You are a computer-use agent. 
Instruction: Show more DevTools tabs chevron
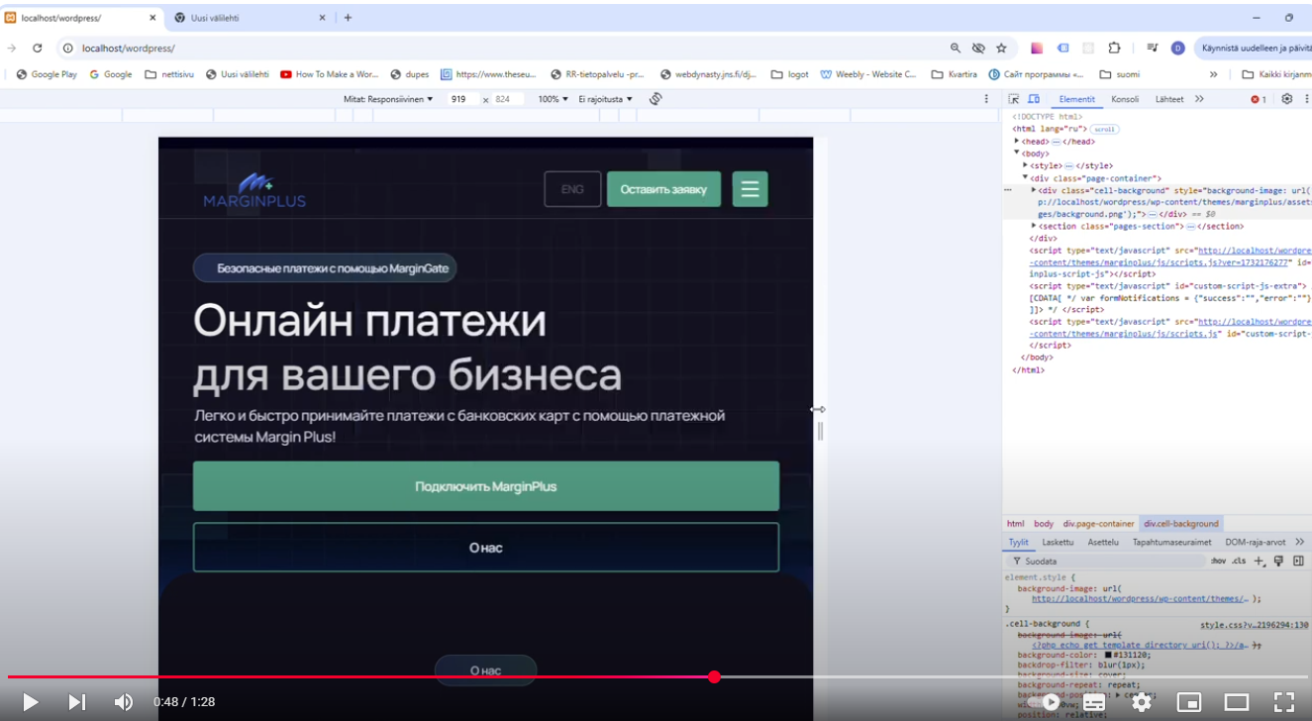pyautogui.click(x=1199, y=99)
